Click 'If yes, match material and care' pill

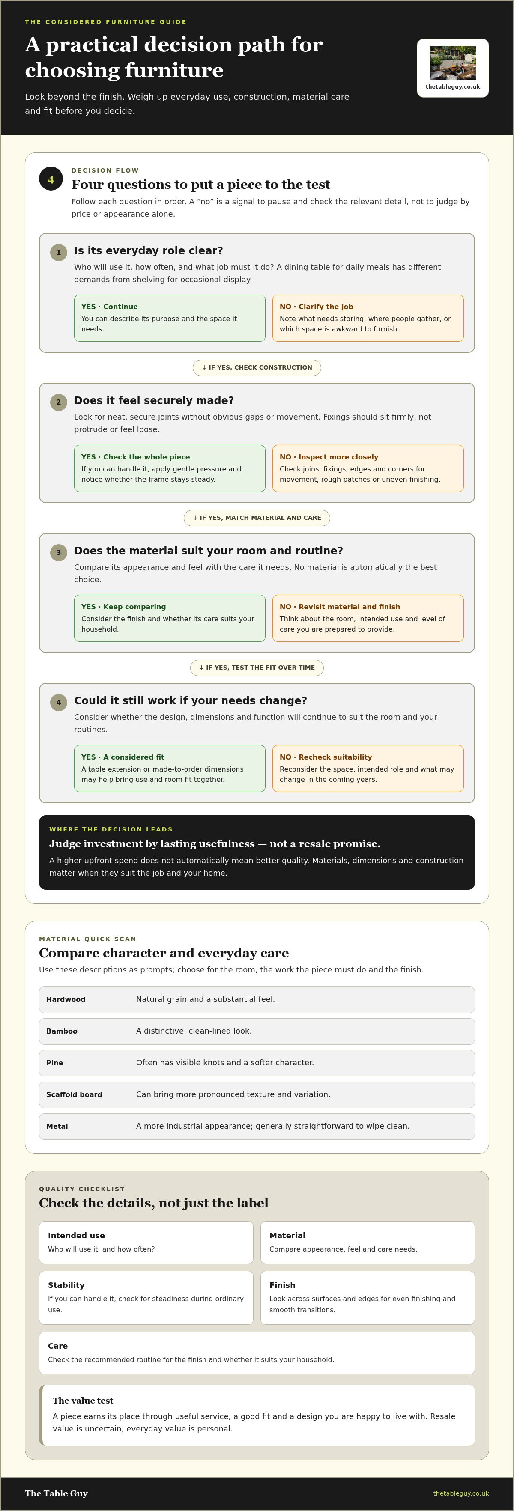pyautogui.click(x=257, y=518)
